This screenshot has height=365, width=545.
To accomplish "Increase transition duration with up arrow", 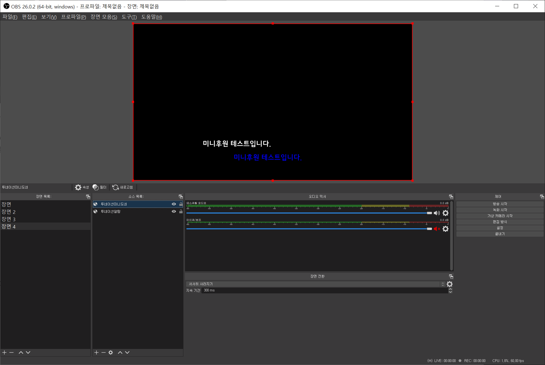I will pyautogui.click(x=450, y=289).
